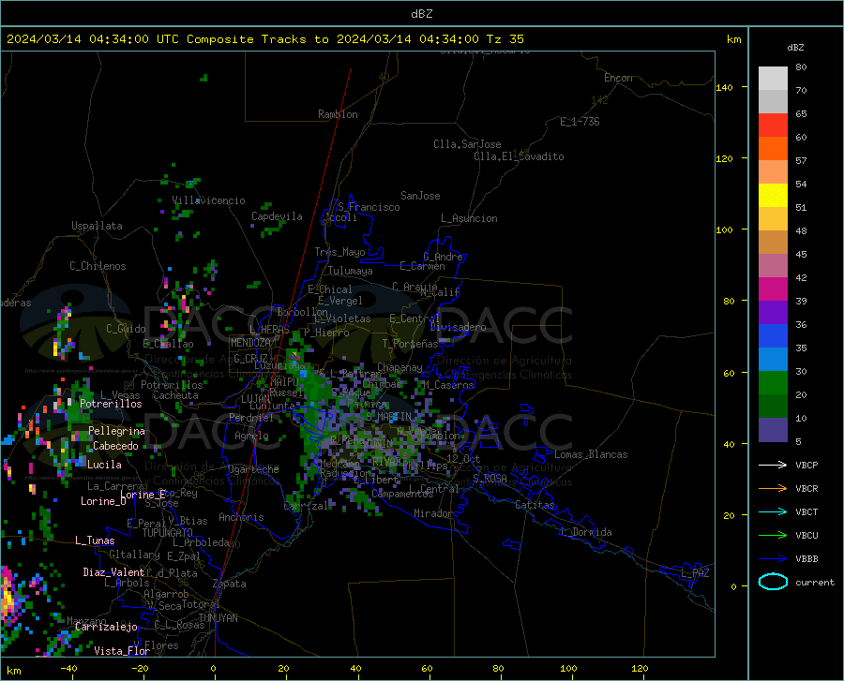The width and height of the screenshot is (844, 681).
Task: Pick the bright green 20-30 dBZ swatch
Action: pos(773,383)
